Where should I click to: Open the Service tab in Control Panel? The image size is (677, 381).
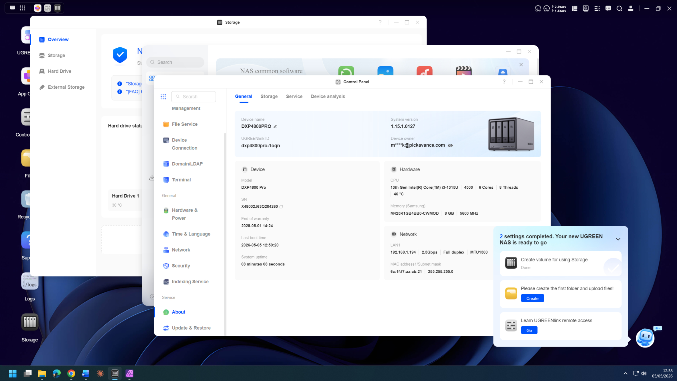(294, 96)
